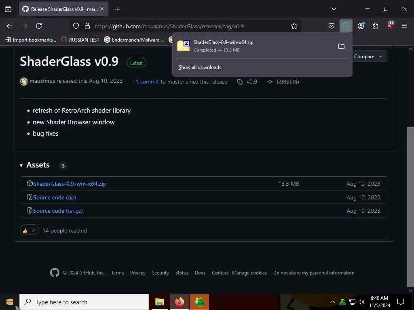
Task: Click the taskbar search box
Action: pyautogui.click(x=84, y=302)
